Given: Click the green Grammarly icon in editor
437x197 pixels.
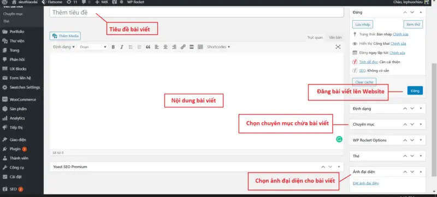Looking at the screenshot, I should (x=339, y=139).
